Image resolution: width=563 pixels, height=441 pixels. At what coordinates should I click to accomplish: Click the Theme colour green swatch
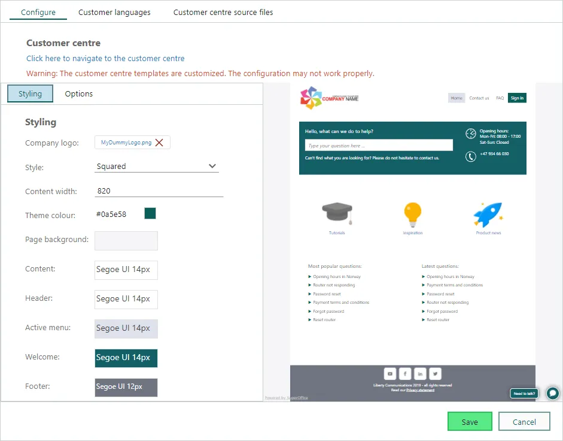150,214
